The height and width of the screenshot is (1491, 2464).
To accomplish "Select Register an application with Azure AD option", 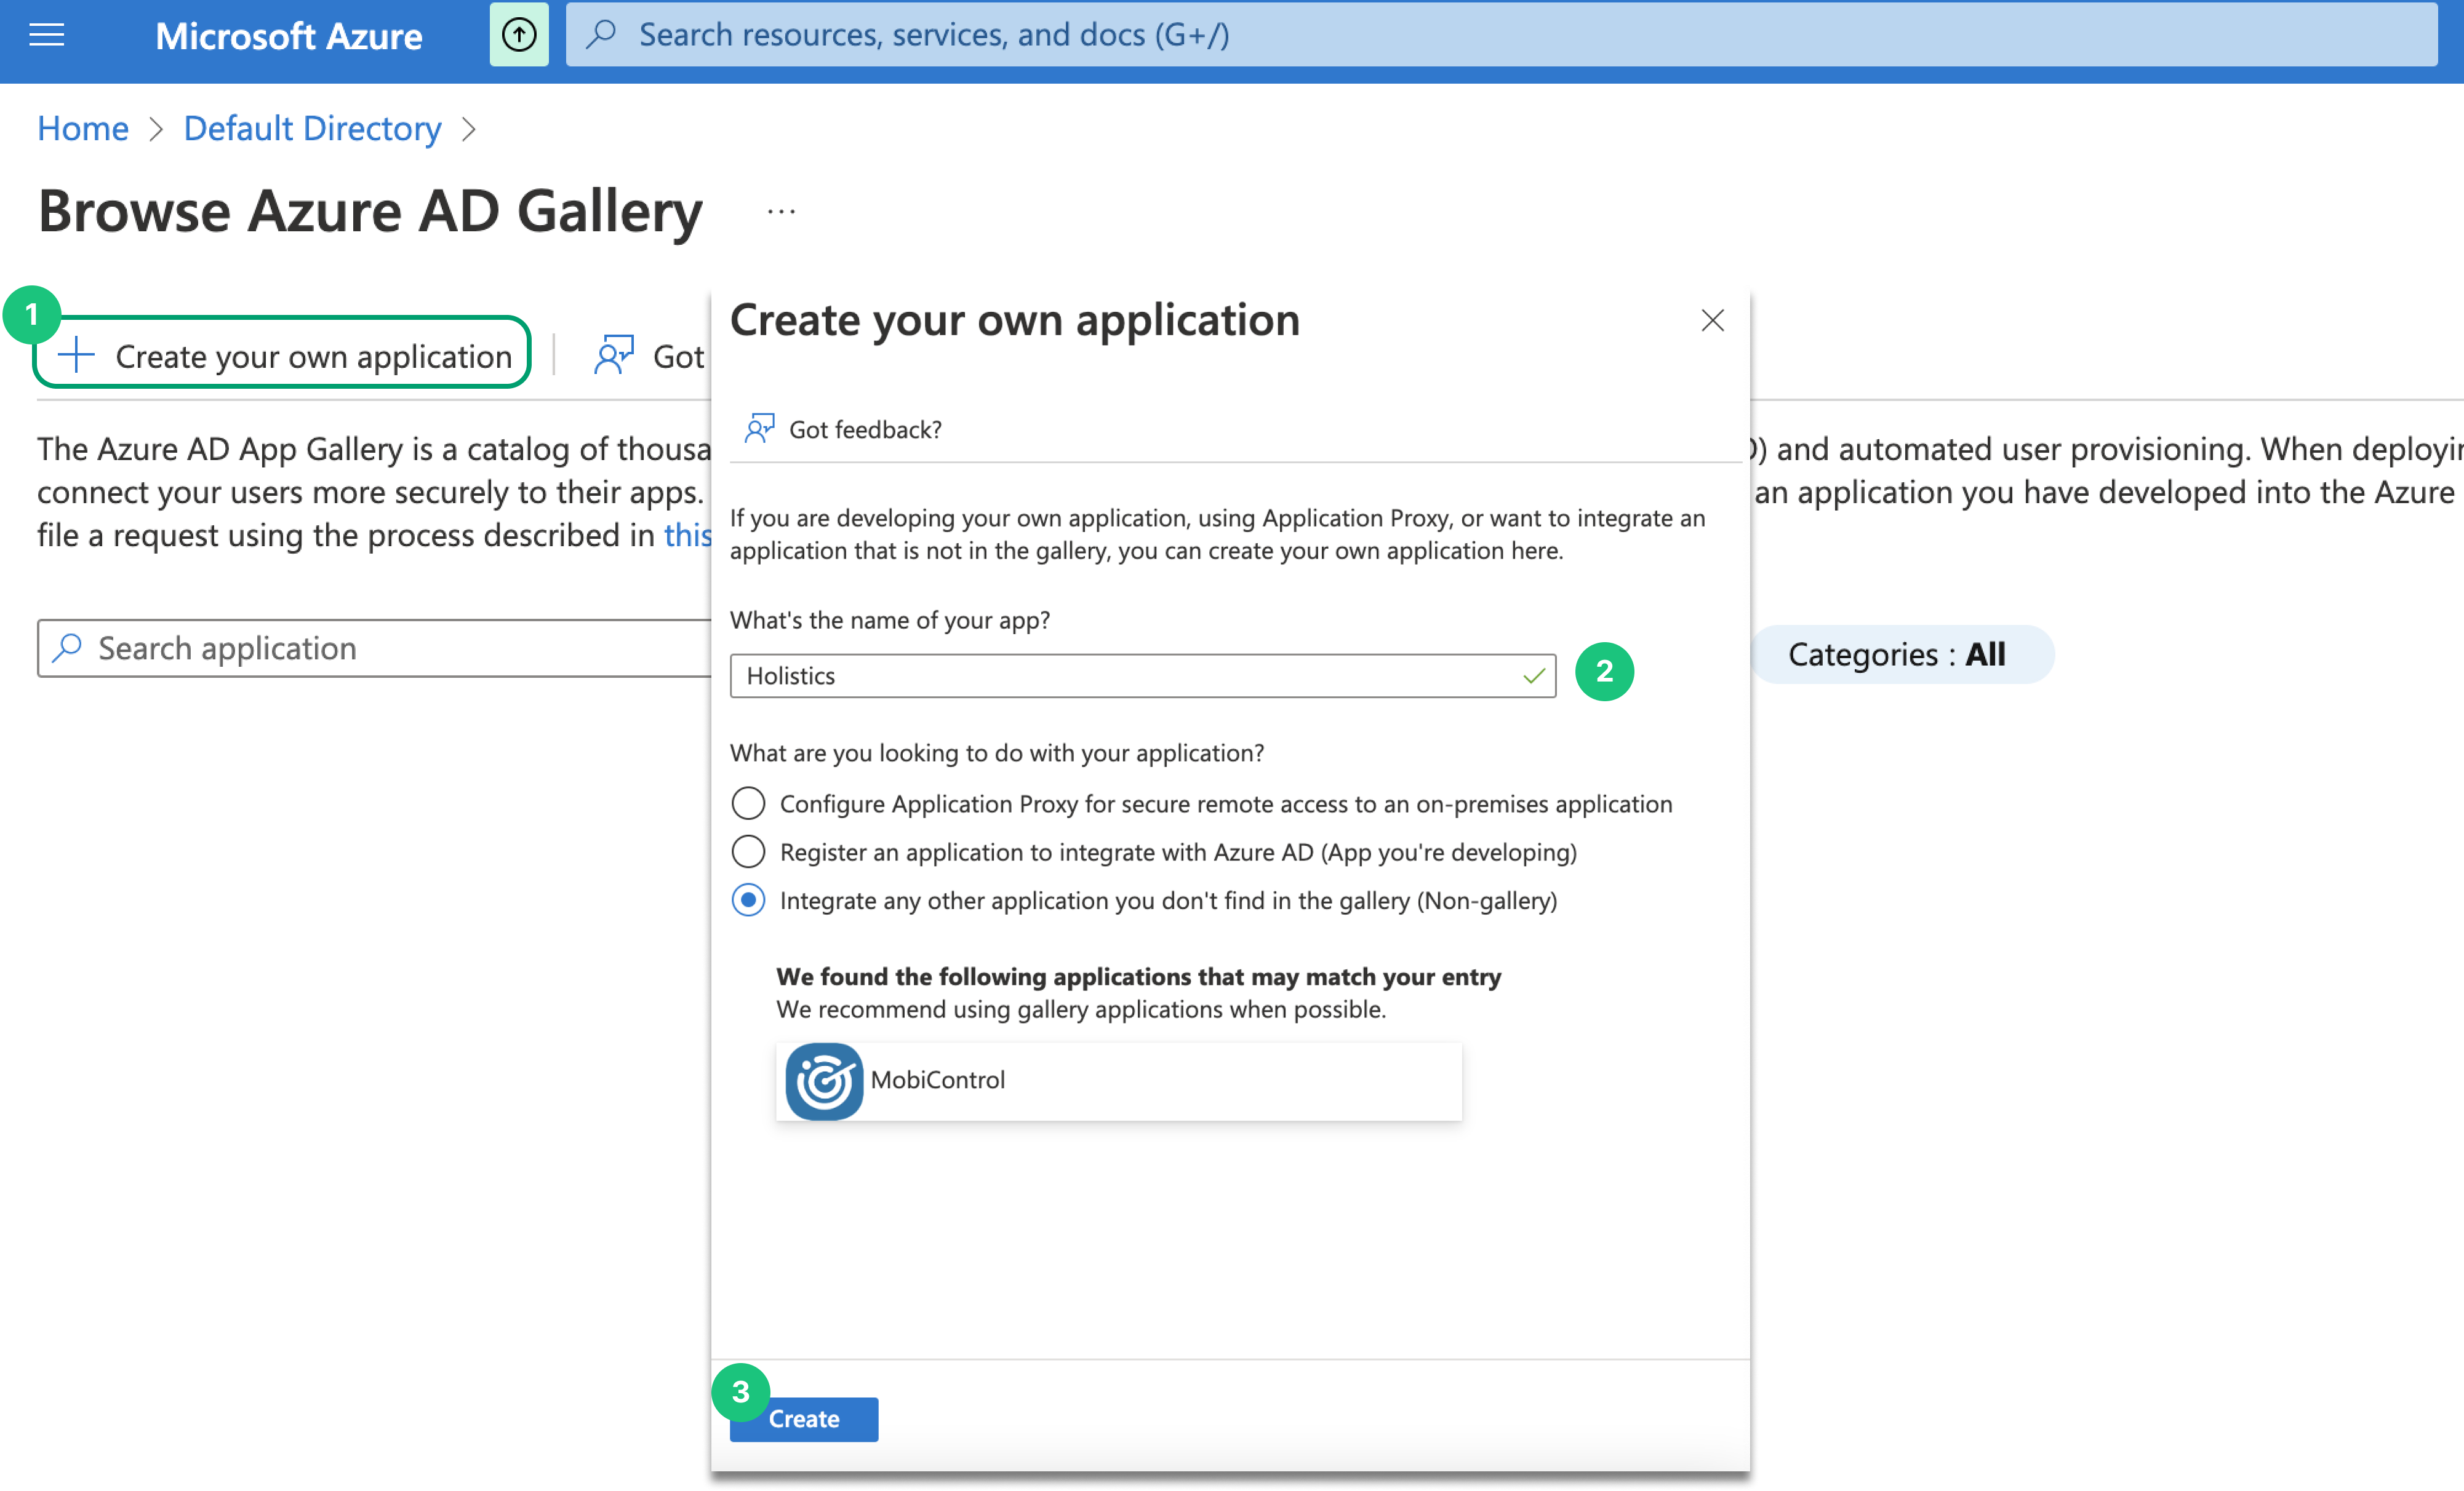I will point(748,853).
